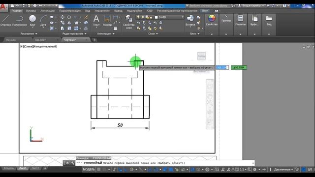Image resolution: width=315 pixels, height=177 pixels.
Task: Toggle hardware acceleration status icon
Action: 304,170
